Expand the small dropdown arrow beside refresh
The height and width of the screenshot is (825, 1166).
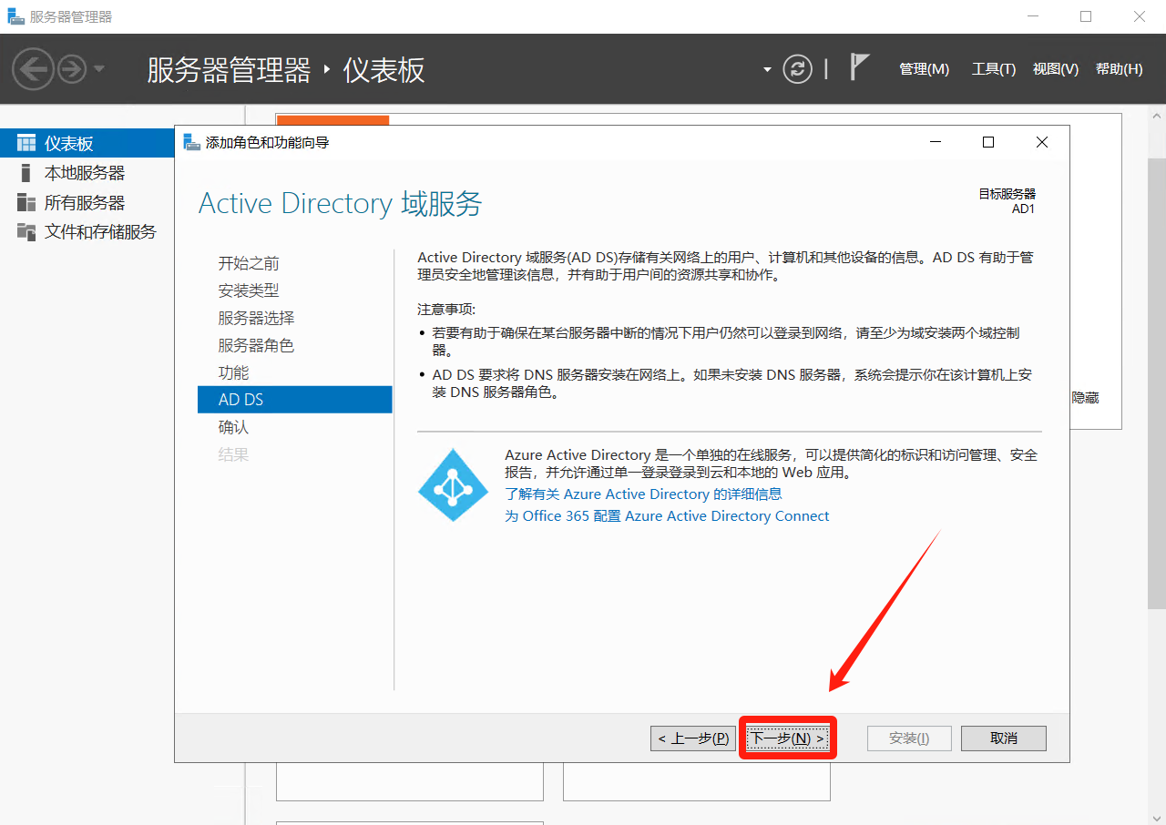click(x=767, y=69)
